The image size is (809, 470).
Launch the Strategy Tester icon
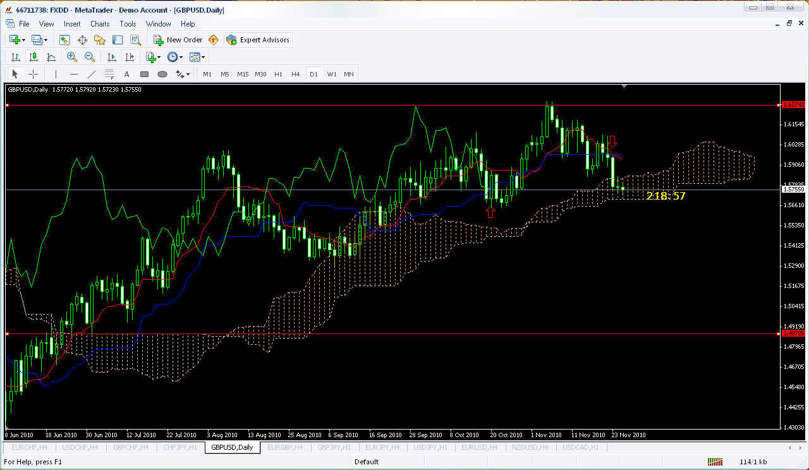click(x=135, y=40)
